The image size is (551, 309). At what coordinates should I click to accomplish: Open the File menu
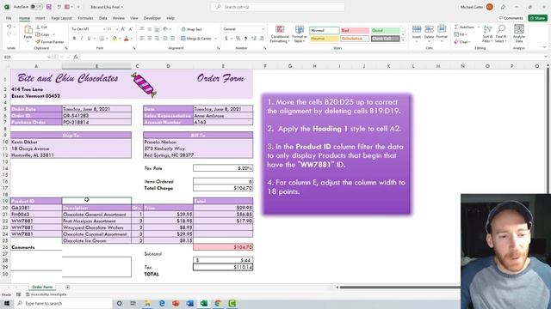[9, 18]
